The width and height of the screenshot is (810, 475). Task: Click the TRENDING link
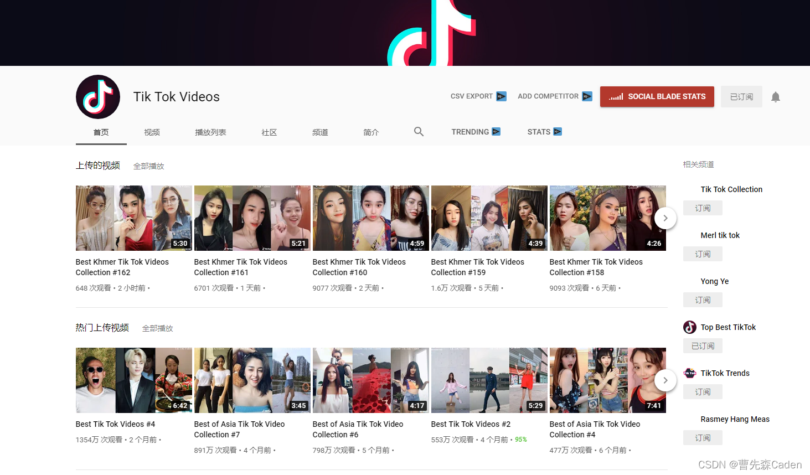[470, 132]
